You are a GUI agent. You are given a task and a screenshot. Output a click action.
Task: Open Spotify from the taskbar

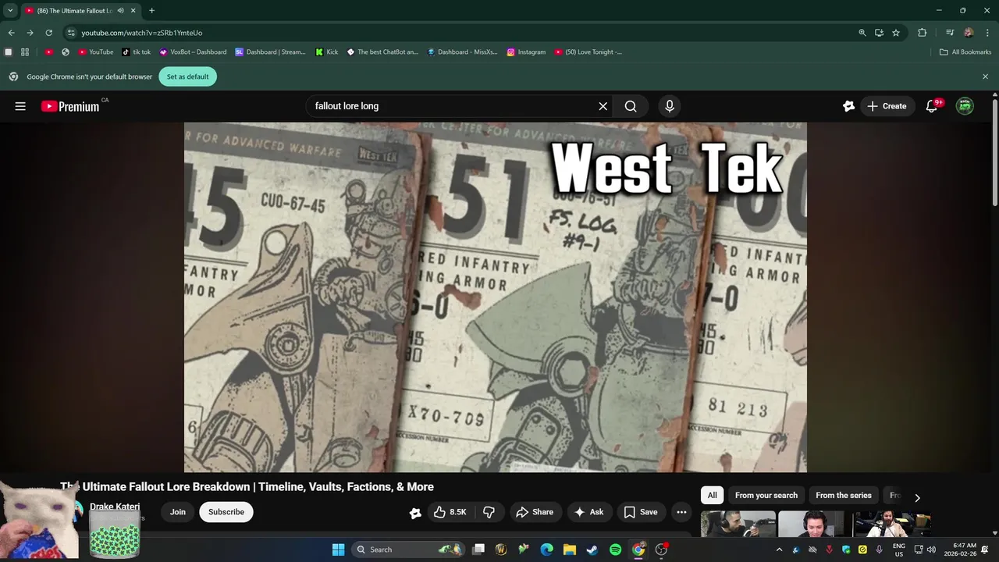click(615, 550)
